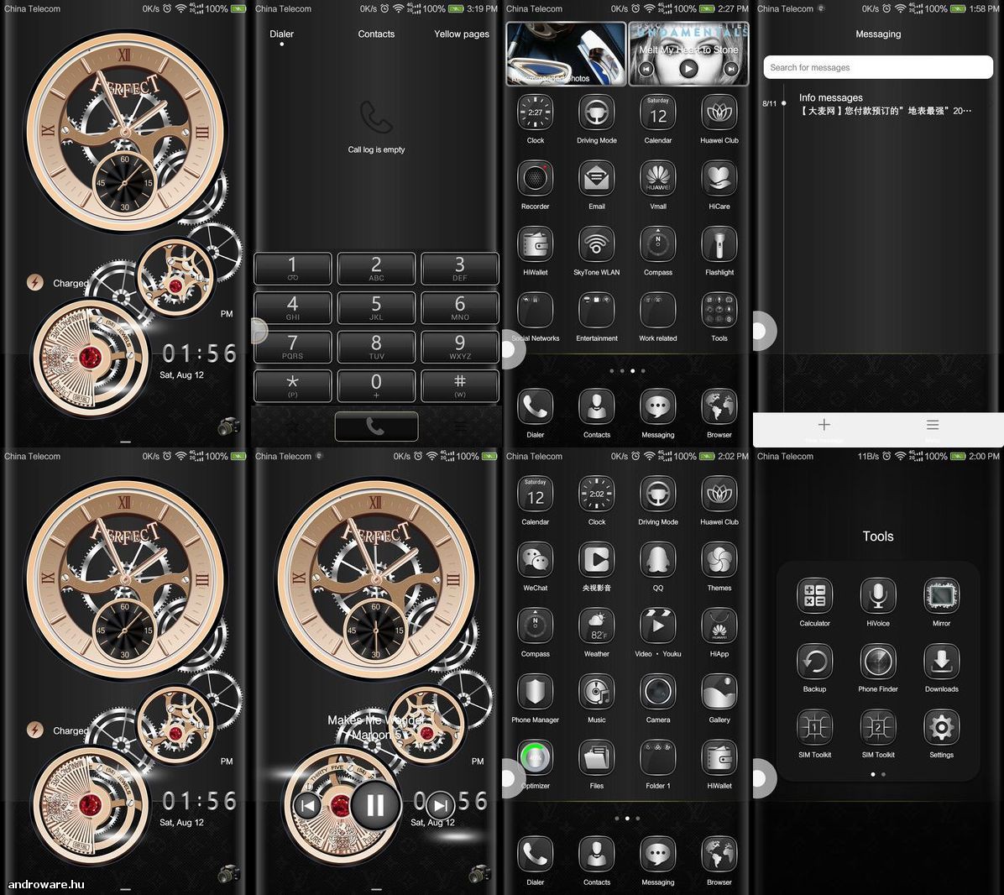1004x895 pixels.
Task: Play Melt My Heart to Stone widget
Action: [x=688, y=68]
